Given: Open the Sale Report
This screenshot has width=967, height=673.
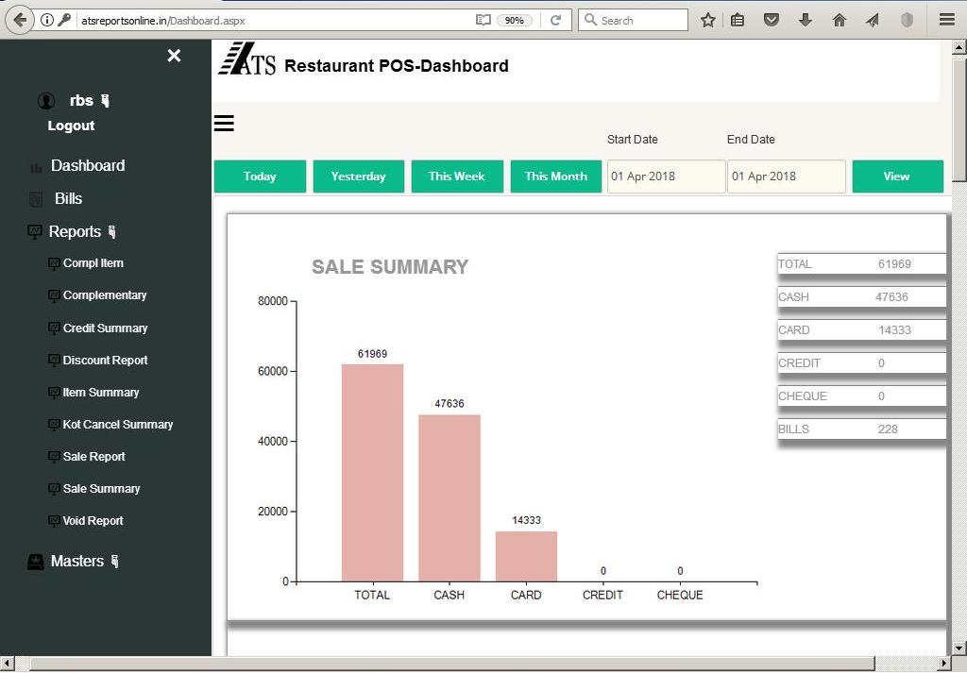Looking at the screenshot, I should [93, 456].
